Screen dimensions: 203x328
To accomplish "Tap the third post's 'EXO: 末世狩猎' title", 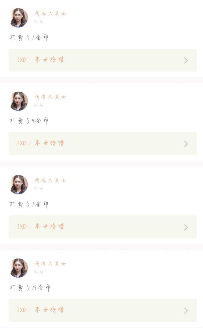I will pyautogui.click(x=41, y=227).
